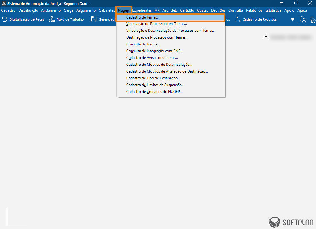The width and height of the screenshot is (316, 229).
Task: Open the Apoio menu
Action: click(289, 10)
